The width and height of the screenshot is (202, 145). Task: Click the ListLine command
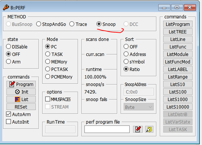[x=178, y=39]
